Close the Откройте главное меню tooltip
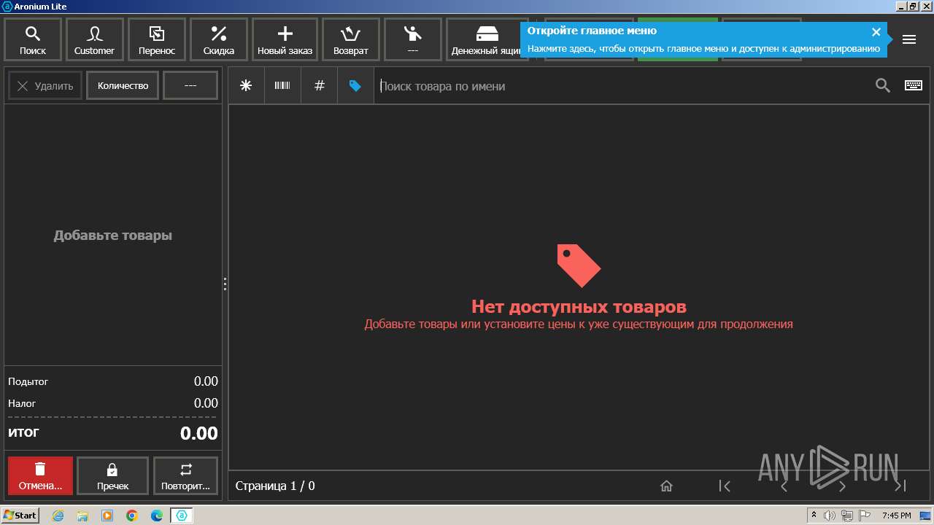The width and height of the screenshot is (934, 525). click(876, 31)
